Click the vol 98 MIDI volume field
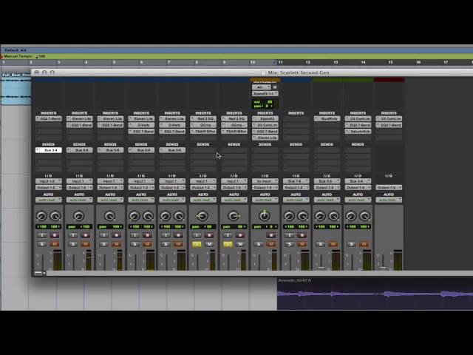 [263, 102]
